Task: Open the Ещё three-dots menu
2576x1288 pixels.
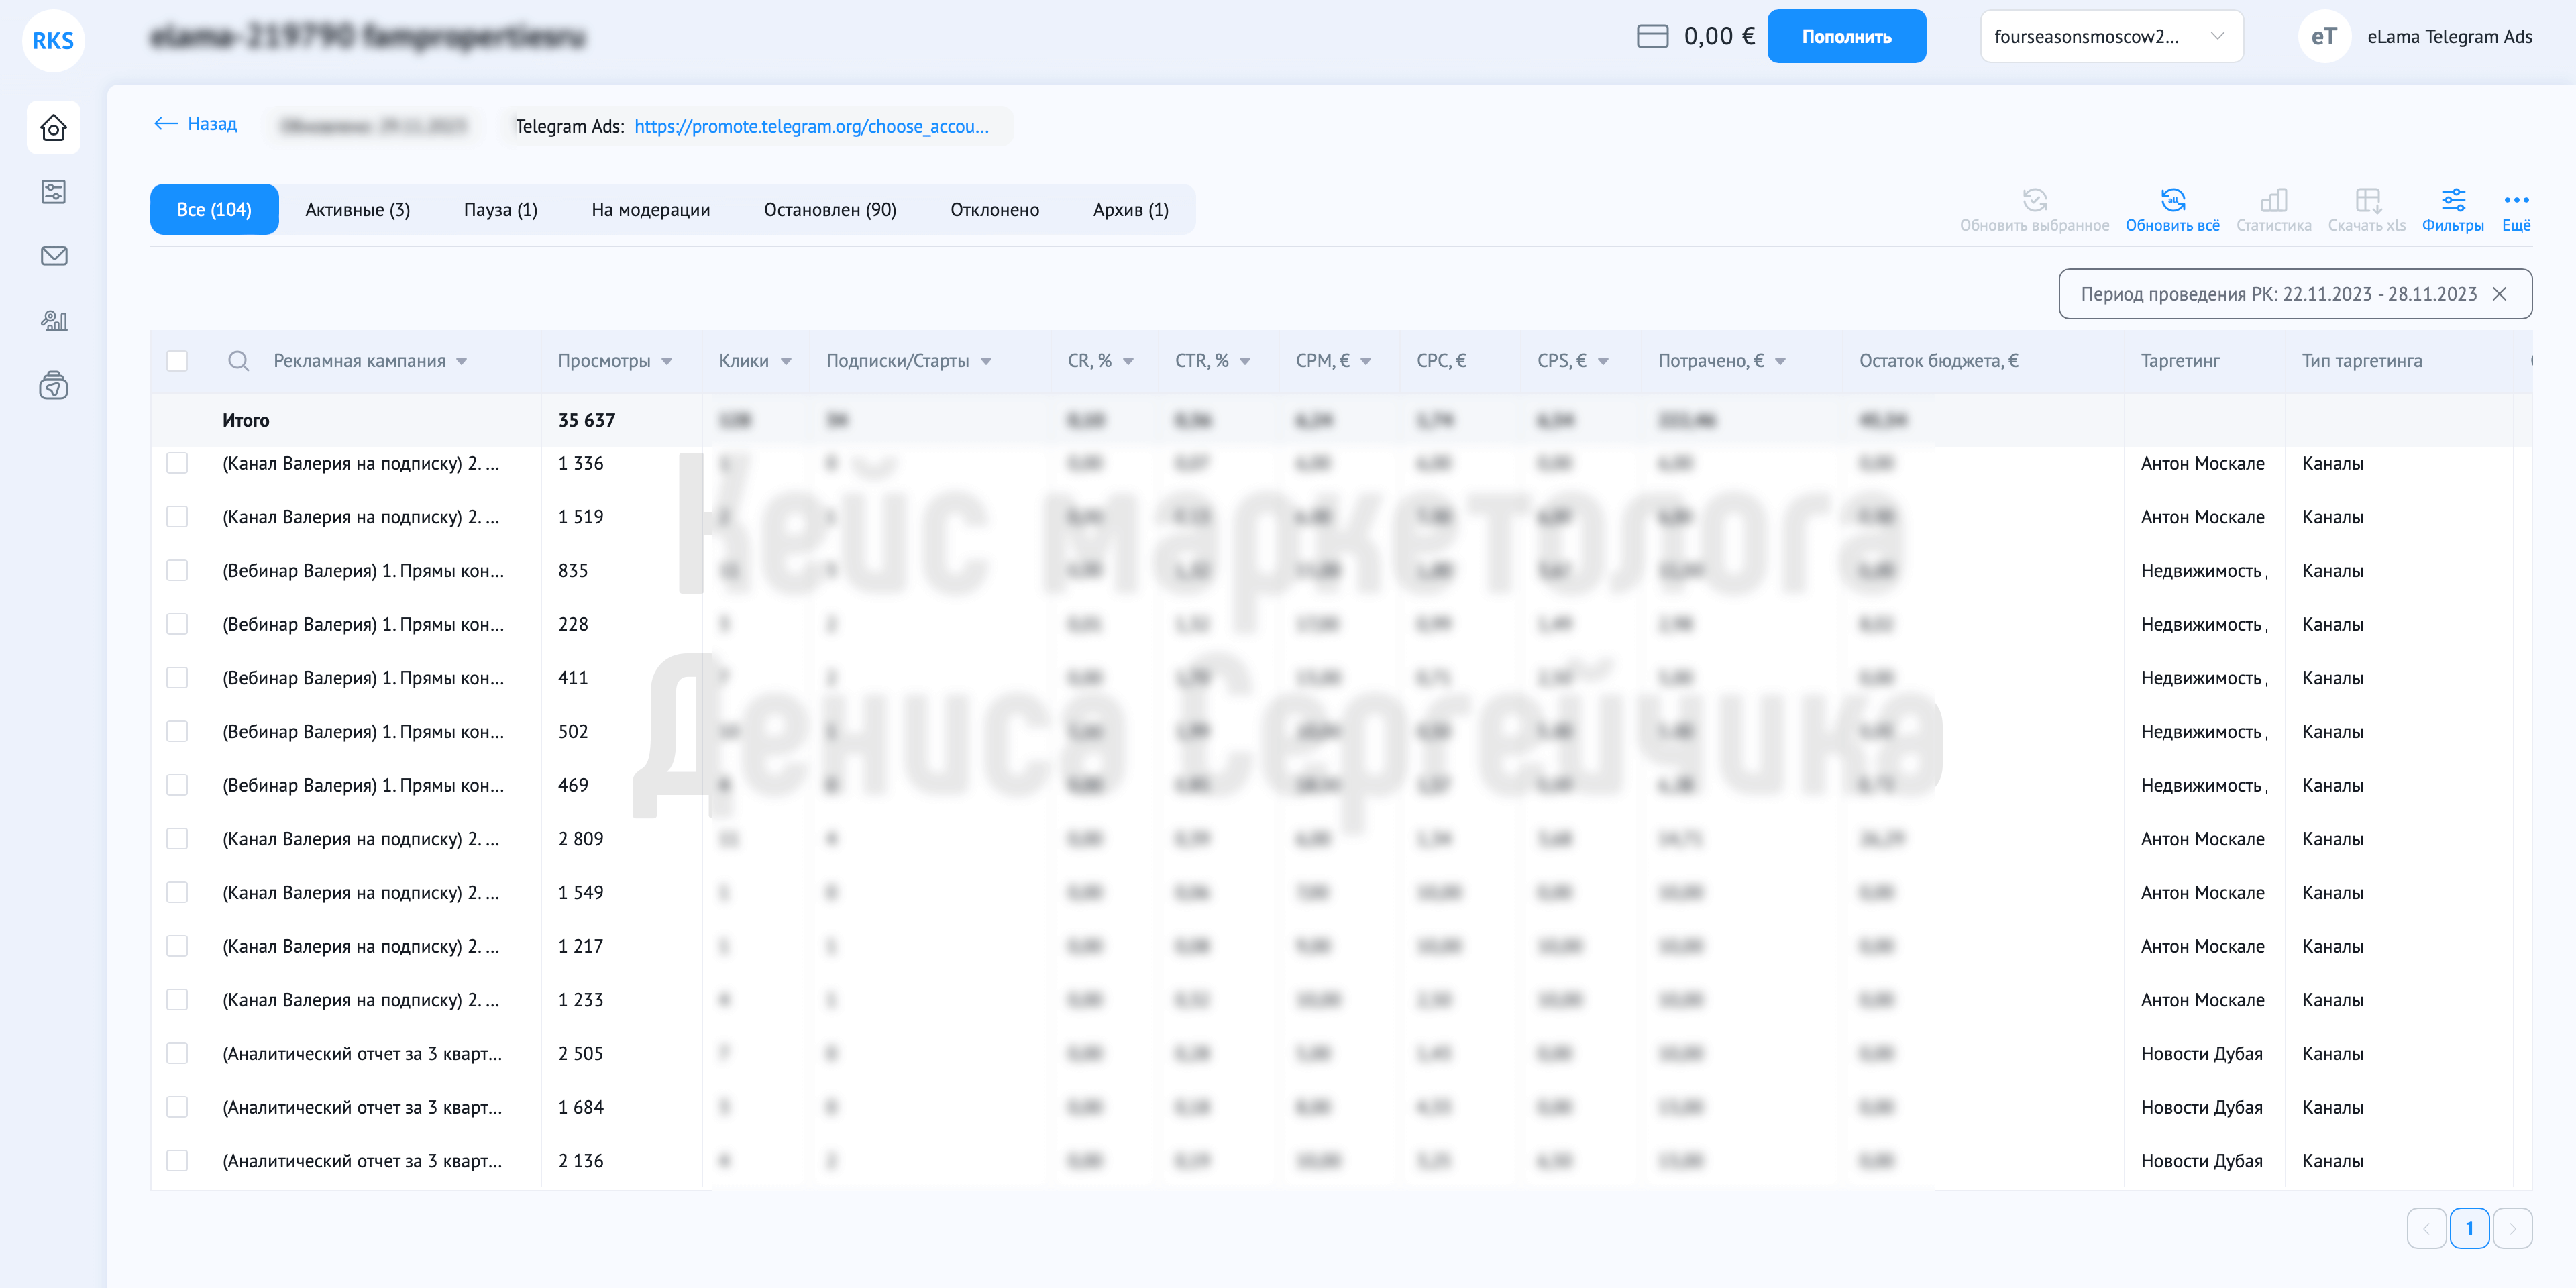Action: tap(2516, 200)
